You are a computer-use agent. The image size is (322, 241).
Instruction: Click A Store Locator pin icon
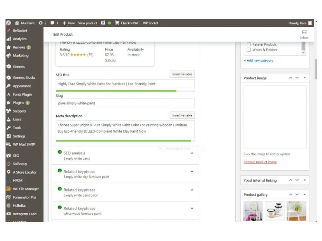tap(8, 172)
